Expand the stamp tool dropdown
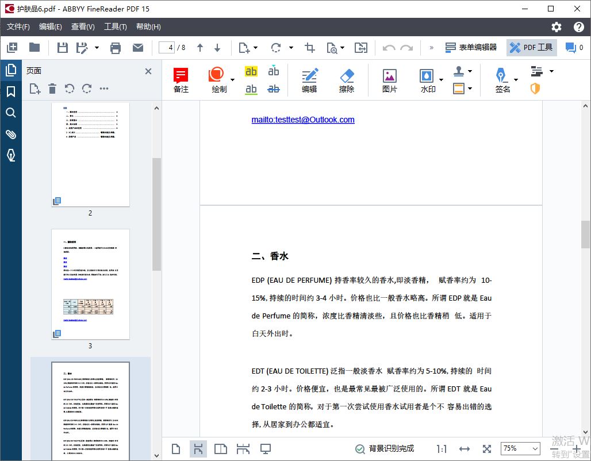The height and width of the screenshot is (461, 591). (x=470, y=71)
